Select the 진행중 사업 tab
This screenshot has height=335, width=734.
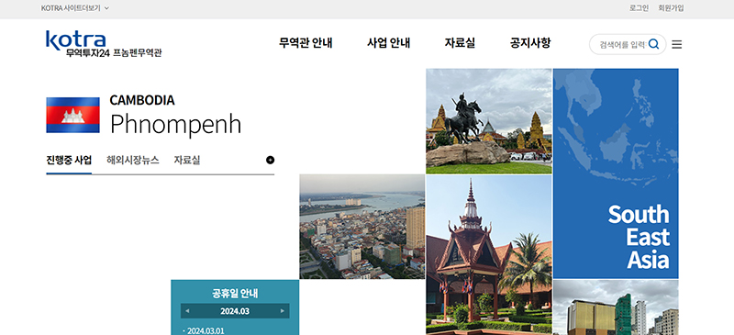pos(69,161)
